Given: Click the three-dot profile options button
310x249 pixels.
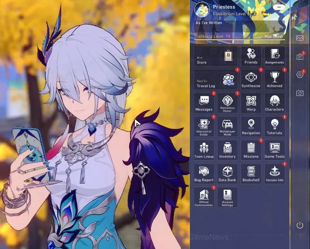Looking at the screenshot, I should 279,7.
